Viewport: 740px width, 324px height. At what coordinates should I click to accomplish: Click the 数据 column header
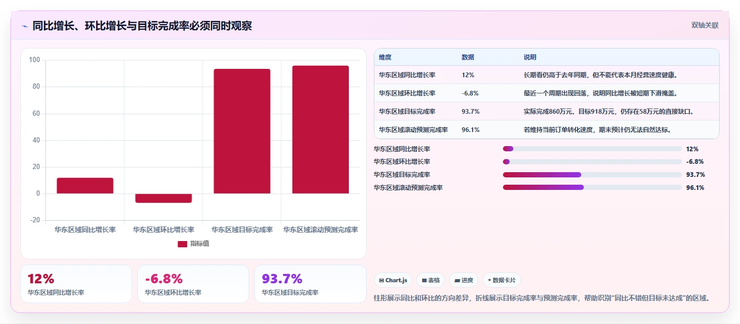click(x=468, y=57)
